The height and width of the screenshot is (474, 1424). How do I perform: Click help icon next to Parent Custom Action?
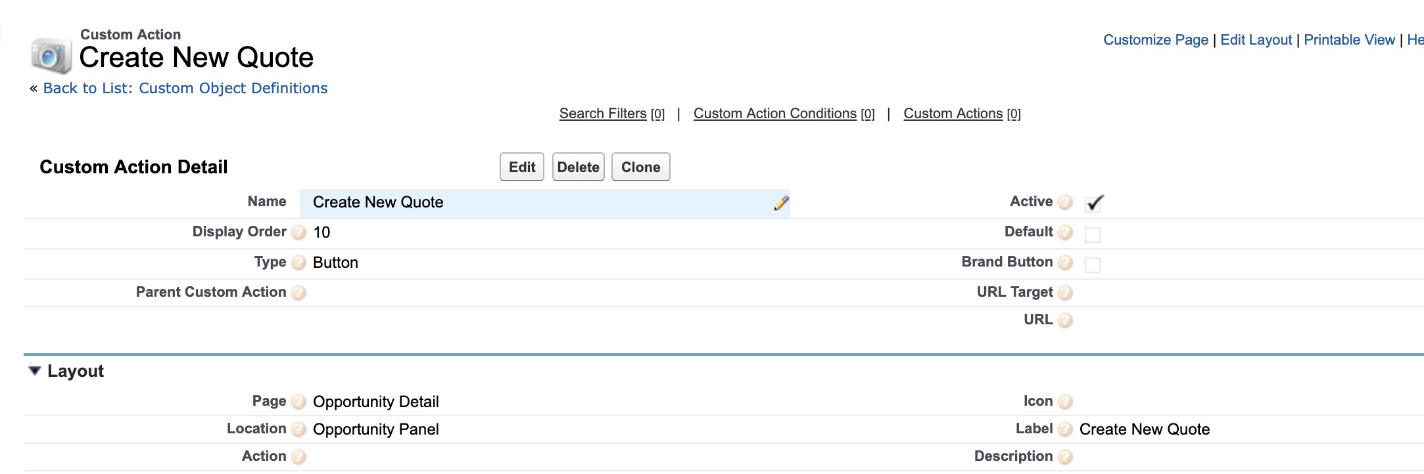coord(298,293)
